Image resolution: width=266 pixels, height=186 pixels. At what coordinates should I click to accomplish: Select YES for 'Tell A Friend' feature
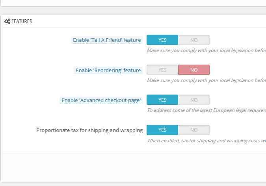click(x=162, y=40)
